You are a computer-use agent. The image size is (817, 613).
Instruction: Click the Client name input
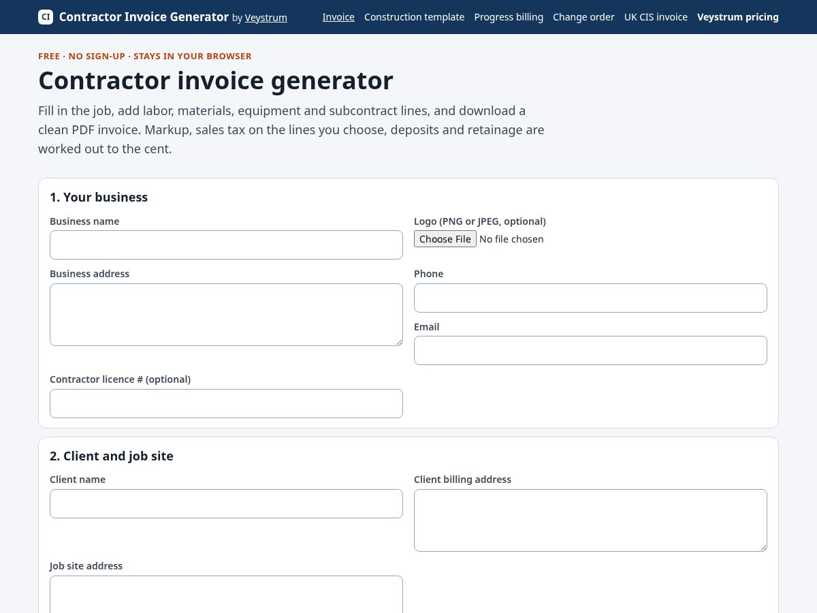click(x=226, y=503)
